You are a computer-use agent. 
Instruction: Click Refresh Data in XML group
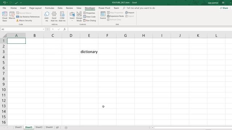point(114,19)
